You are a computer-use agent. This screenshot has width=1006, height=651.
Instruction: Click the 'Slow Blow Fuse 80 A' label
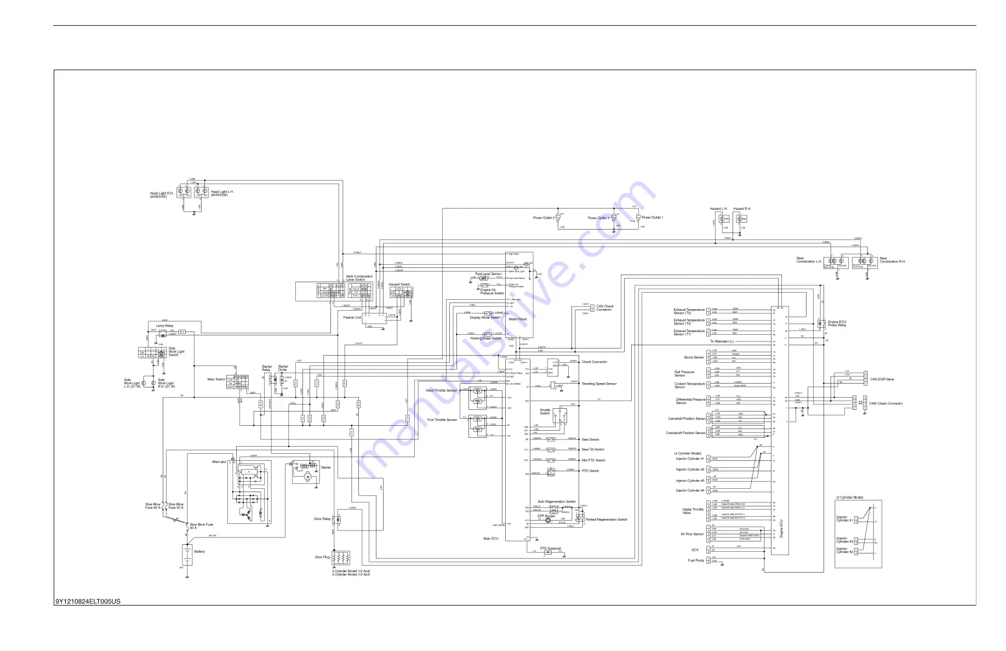pos(201,526)
